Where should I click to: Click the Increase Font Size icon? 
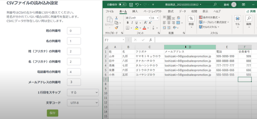tap(146, 23)
